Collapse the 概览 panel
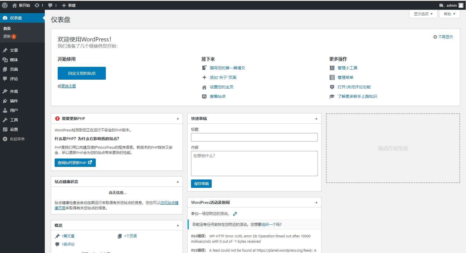Image resolution: width=466 pixels, height=253 pixels. pyautogui.click(x=178, y=225)
